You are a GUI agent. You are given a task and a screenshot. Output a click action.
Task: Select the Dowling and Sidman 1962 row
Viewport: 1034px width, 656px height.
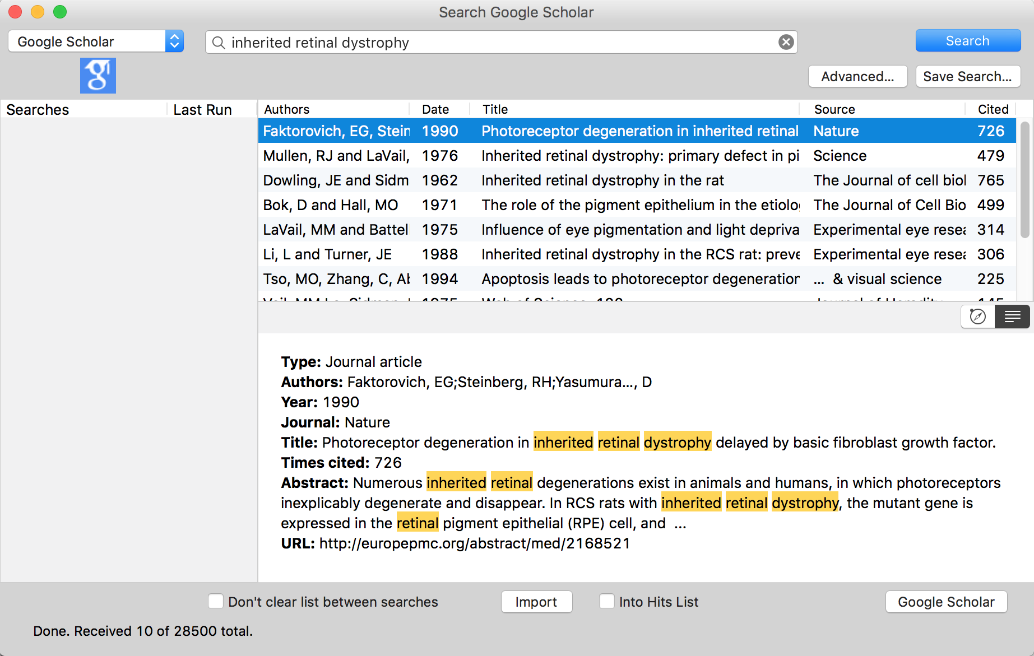click(x=637, y=180)
